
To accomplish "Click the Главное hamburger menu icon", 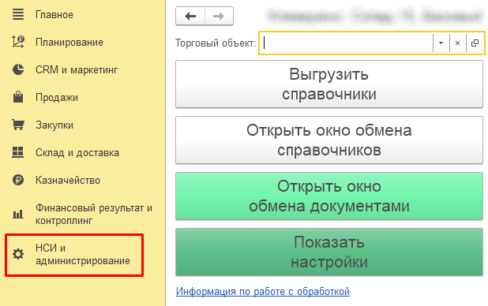I will pyautogui.click(x=18, y=14).
